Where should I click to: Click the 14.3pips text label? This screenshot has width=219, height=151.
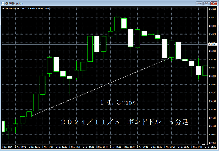pyautogui.click(x=118, y=103)
